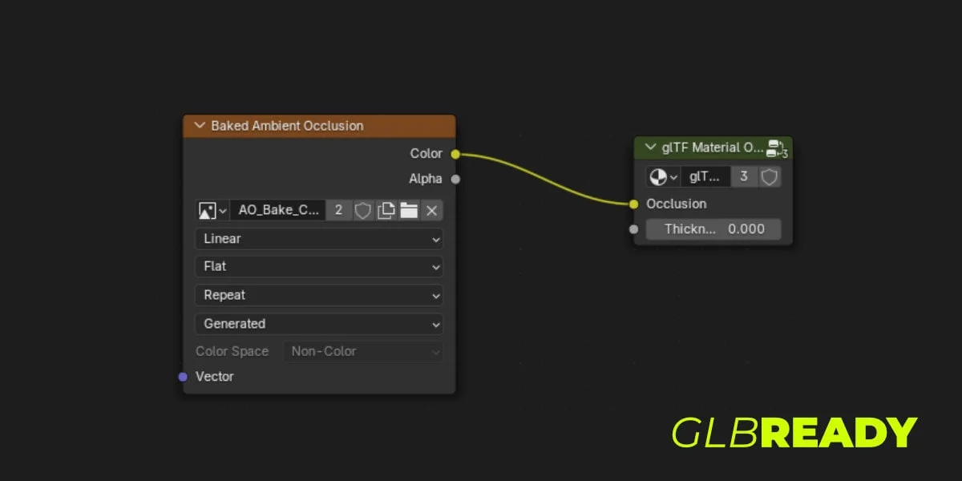Viewport: 962px width, 481px height.
Task: Open the Repeat extension dropdown
Action: point(318,295)
